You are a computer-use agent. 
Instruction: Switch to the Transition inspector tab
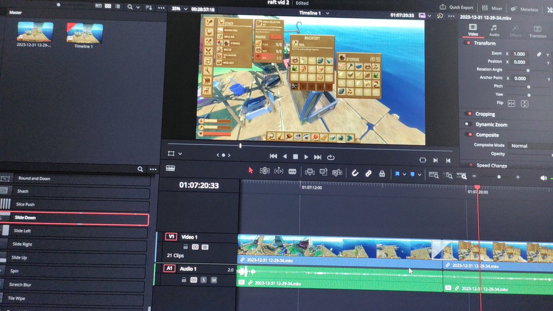point(537,32)
